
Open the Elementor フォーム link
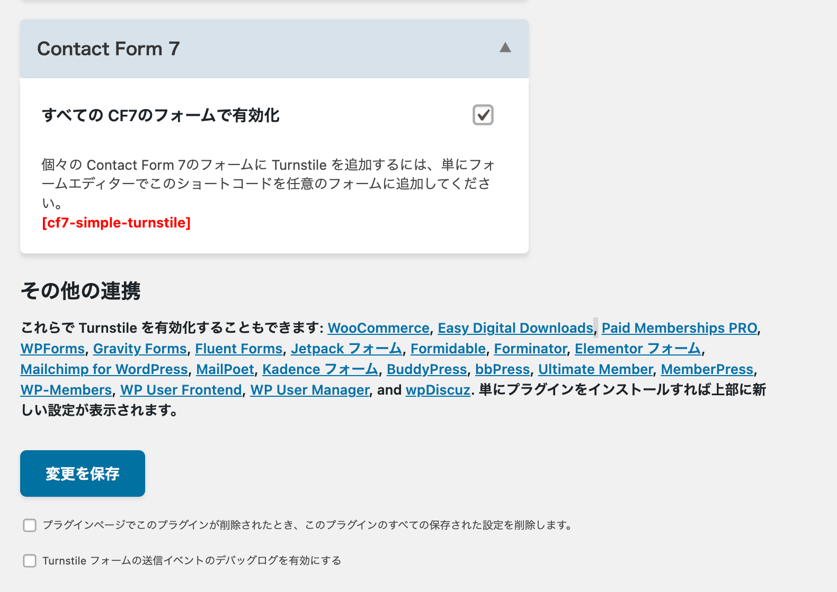click(638, 349)
